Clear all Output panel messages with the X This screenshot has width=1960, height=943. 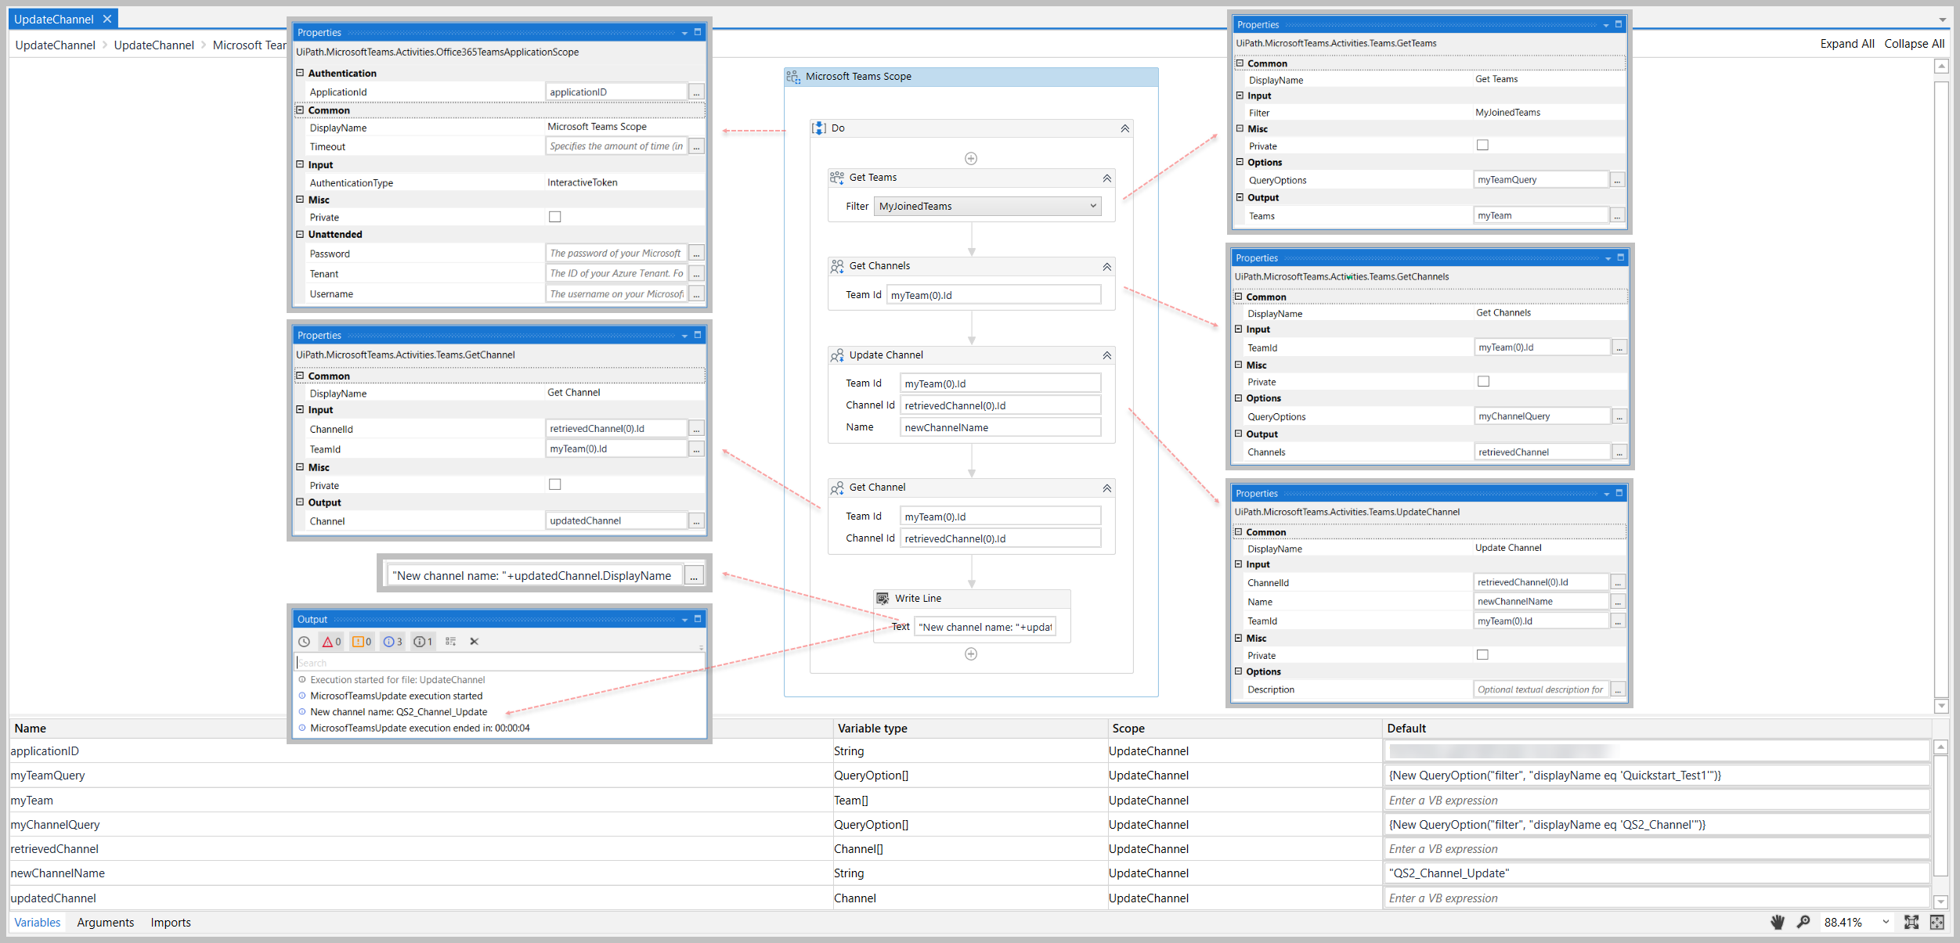coord(474,642)
